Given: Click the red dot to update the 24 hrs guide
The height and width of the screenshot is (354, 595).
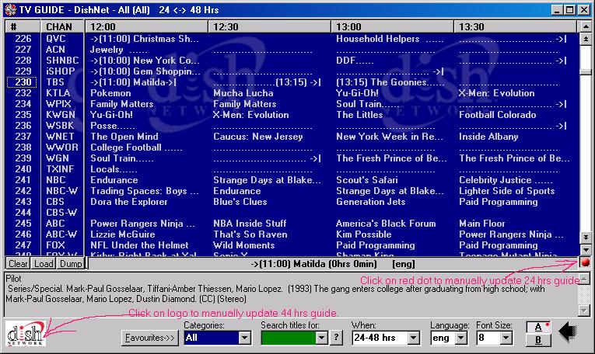Looking at the screenshot, I should pos(585,262).
